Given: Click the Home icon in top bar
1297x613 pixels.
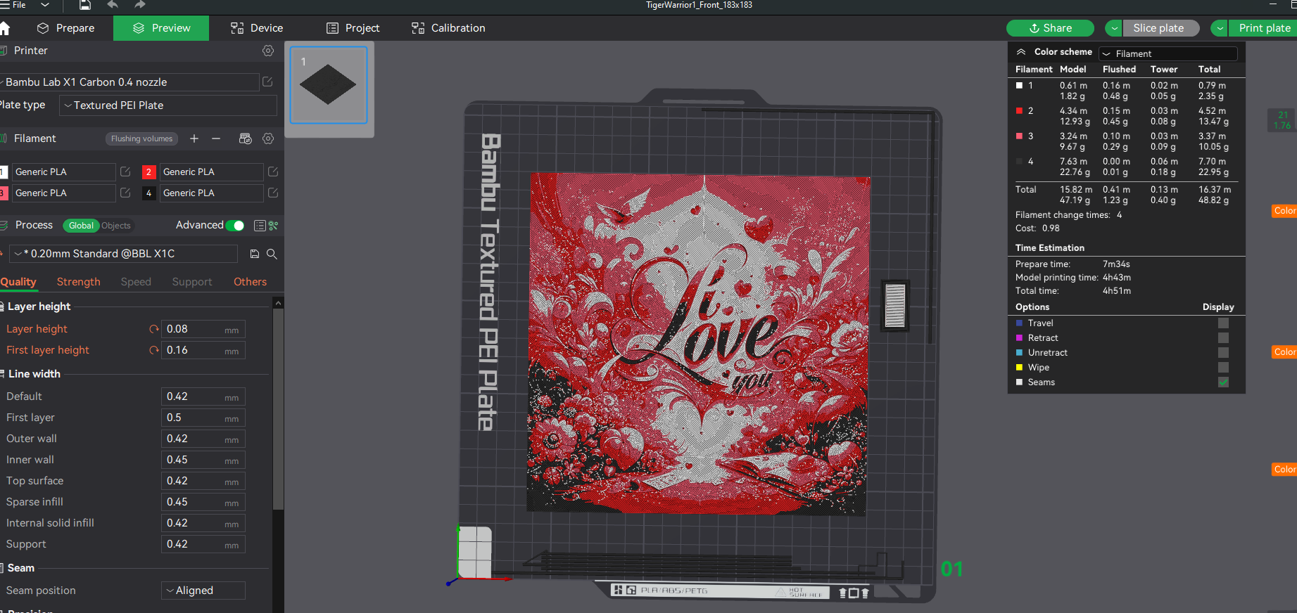Looking at the screenshot, I should tap(5, 28).
